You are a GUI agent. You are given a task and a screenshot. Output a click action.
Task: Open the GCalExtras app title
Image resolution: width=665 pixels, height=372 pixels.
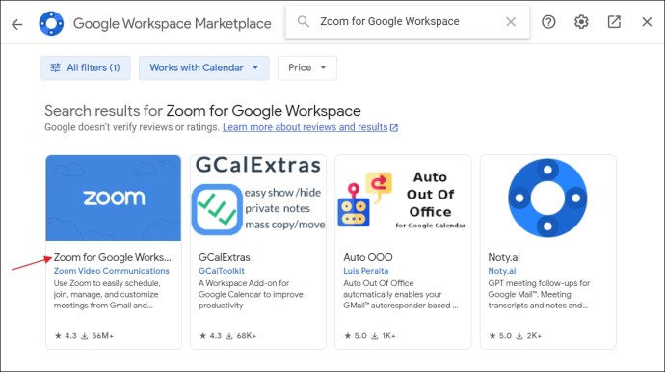[225, 257]
